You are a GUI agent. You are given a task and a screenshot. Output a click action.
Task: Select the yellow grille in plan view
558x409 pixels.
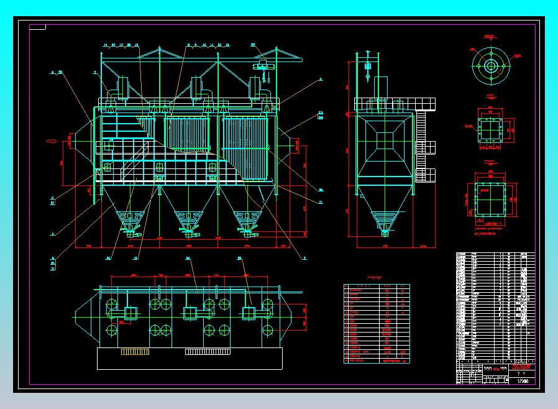click(135, 352)
